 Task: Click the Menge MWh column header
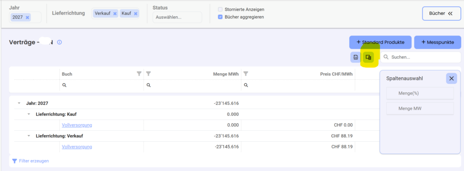coord(226,74)
